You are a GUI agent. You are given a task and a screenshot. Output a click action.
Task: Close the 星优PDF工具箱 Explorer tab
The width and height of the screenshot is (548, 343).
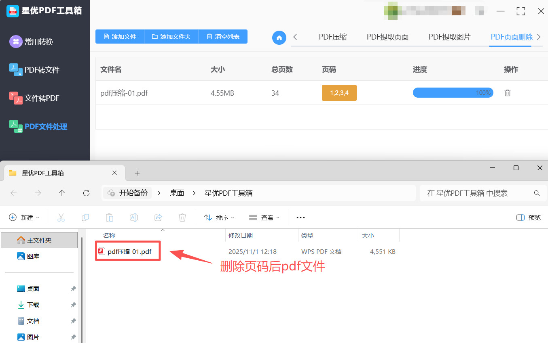tap(114, 173)
